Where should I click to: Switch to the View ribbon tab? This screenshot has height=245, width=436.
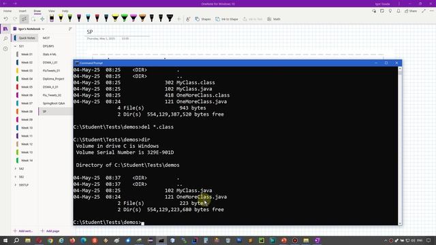point(52,11)
